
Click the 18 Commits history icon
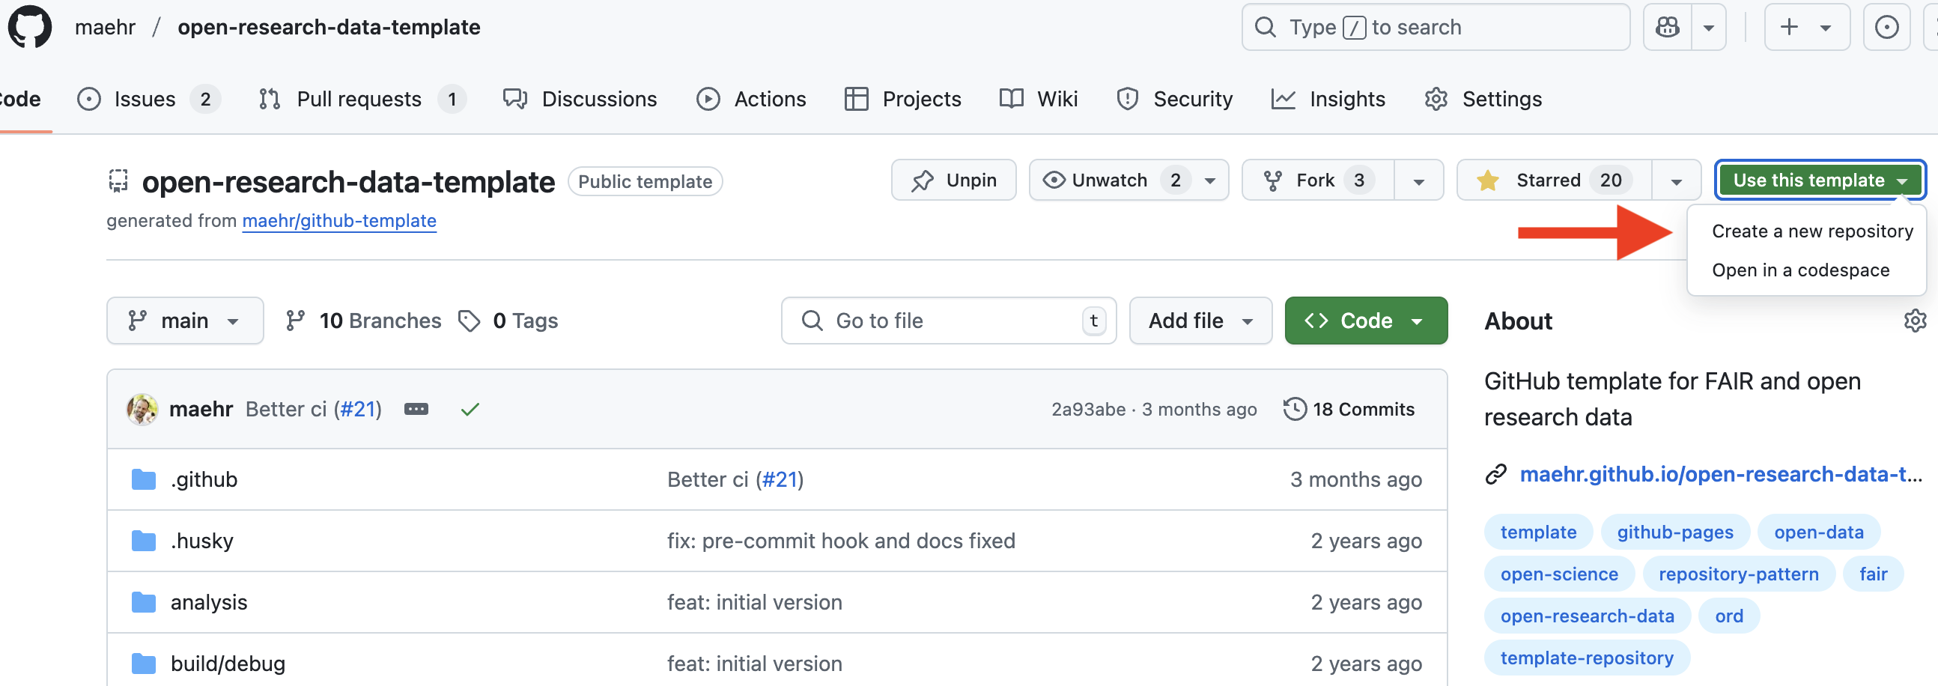point(1294,409)
